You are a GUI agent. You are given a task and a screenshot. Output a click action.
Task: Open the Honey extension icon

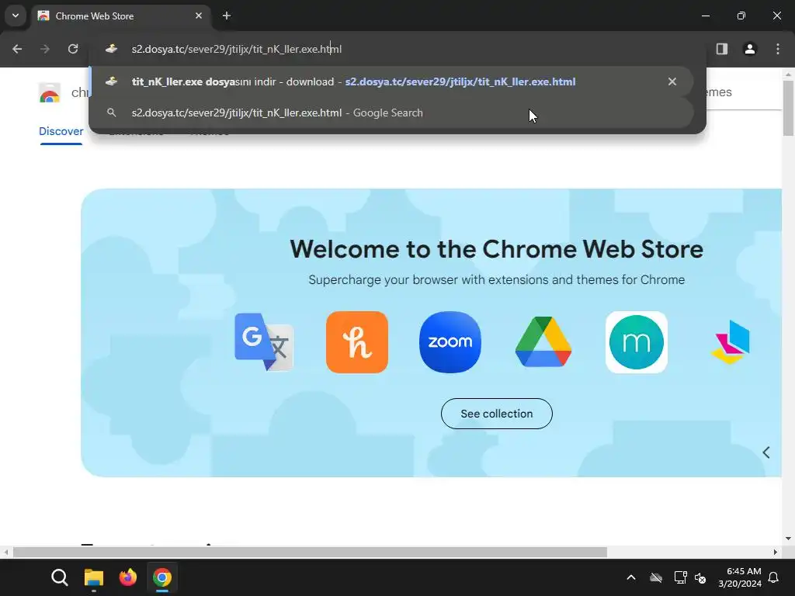pyautogui.click(x=357, y=342)
